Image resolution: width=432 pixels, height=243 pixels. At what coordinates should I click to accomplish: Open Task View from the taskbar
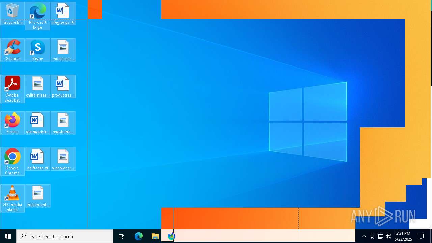pyautogui.click(x=122, y=236)
